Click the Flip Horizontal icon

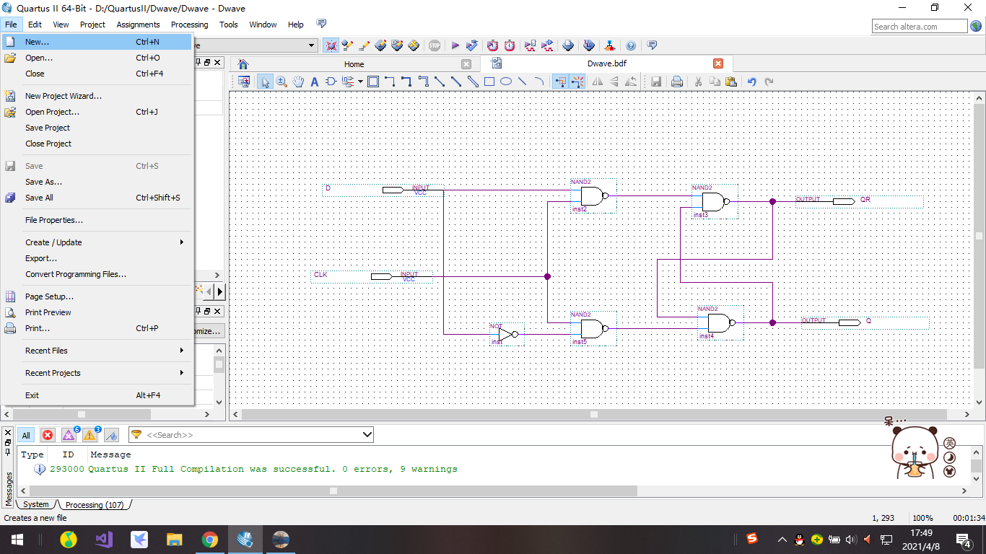click(x=598, y=82)
